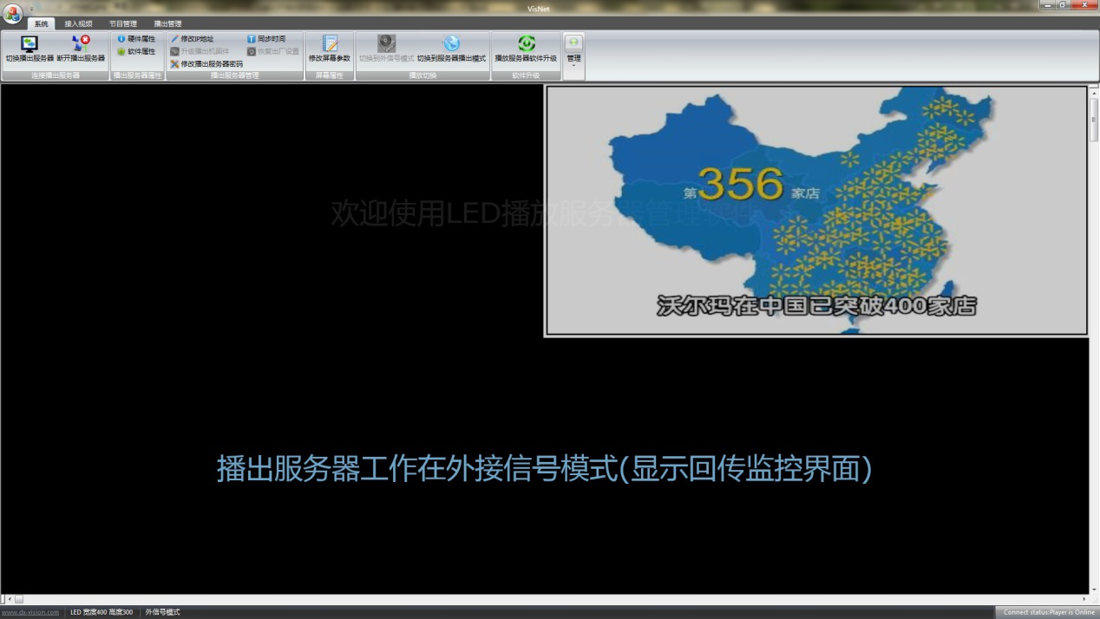The image size is (1100, 619).
Task: Start 播放服务器软件升级 software upgrade
Action: tap(525, 50)
